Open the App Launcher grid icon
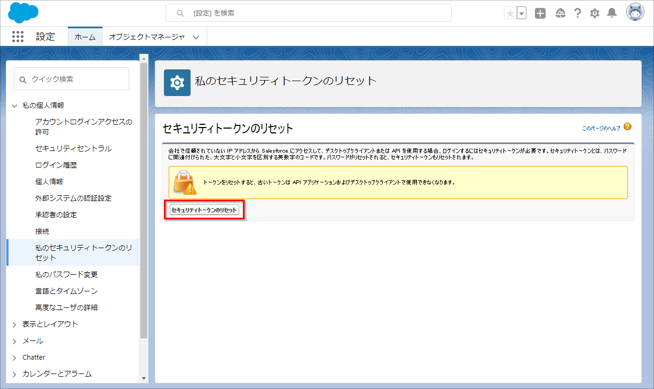 pos(18,37)
